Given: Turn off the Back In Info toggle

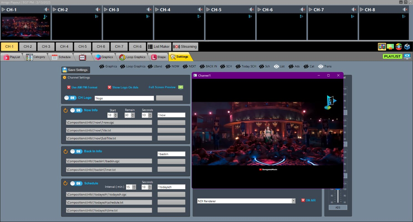Looking at the screenshot, I should tap(76, 151).
